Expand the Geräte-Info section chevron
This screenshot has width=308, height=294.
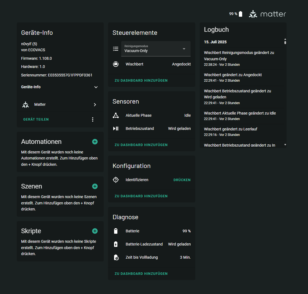(x=96, y=87)
